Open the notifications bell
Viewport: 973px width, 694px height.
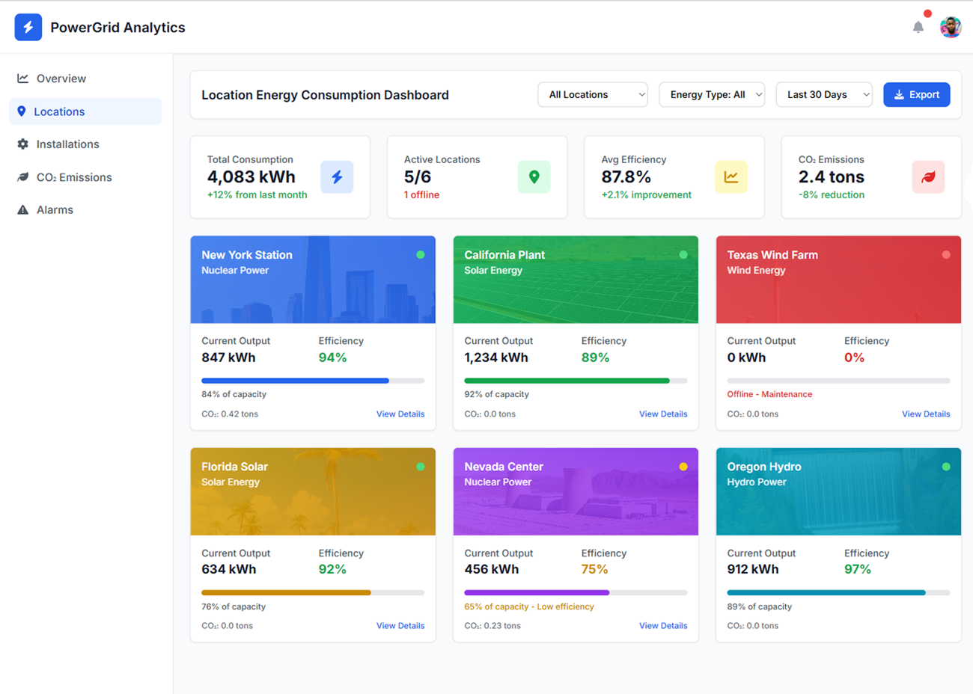(x=918, y=28)
